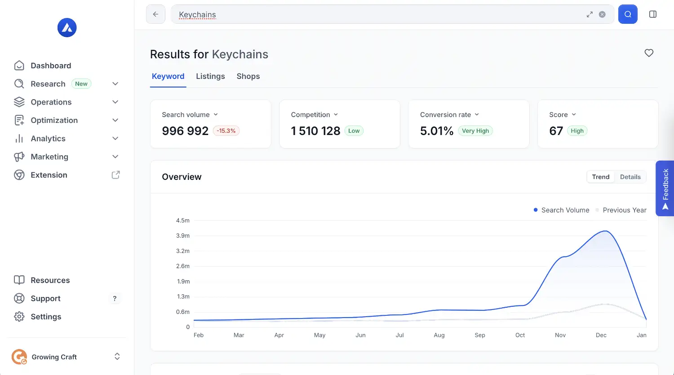The width and height of the screenshot is (674, 375).
Task: Select the Keyword tab
Action: click(168, 76)
